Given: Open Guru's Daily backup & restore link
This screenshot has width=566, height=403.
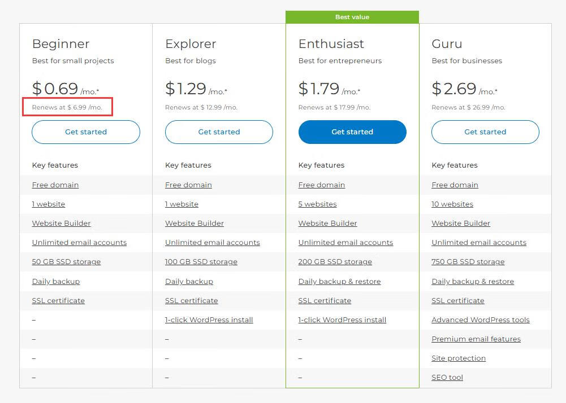Looking at the screenshot, I should pos(473,282).
